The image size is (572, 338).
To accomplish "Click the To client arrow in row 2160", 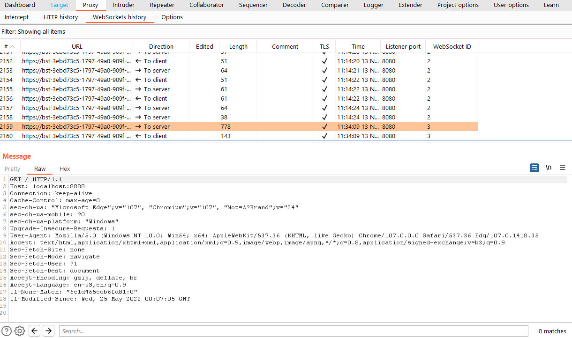I will (138, 136).
